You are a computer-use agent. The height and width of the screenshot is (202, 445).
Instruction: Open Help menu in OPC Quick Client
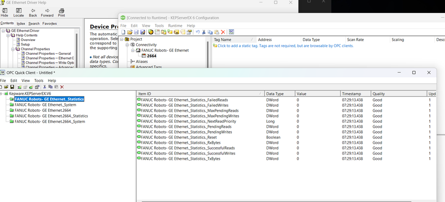pos(52,81)
